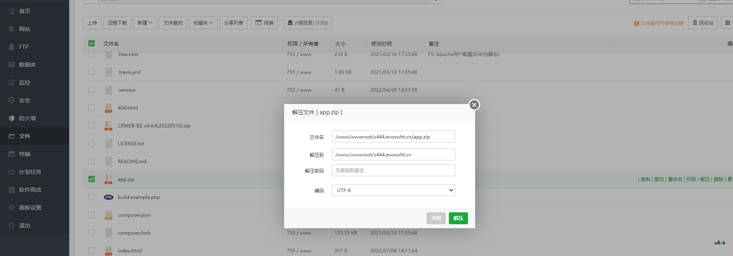The height and width of the screenshot is (256, 733).
Task: Click the 防火墙 firewall shield icon
Action: tap(12, 118)
